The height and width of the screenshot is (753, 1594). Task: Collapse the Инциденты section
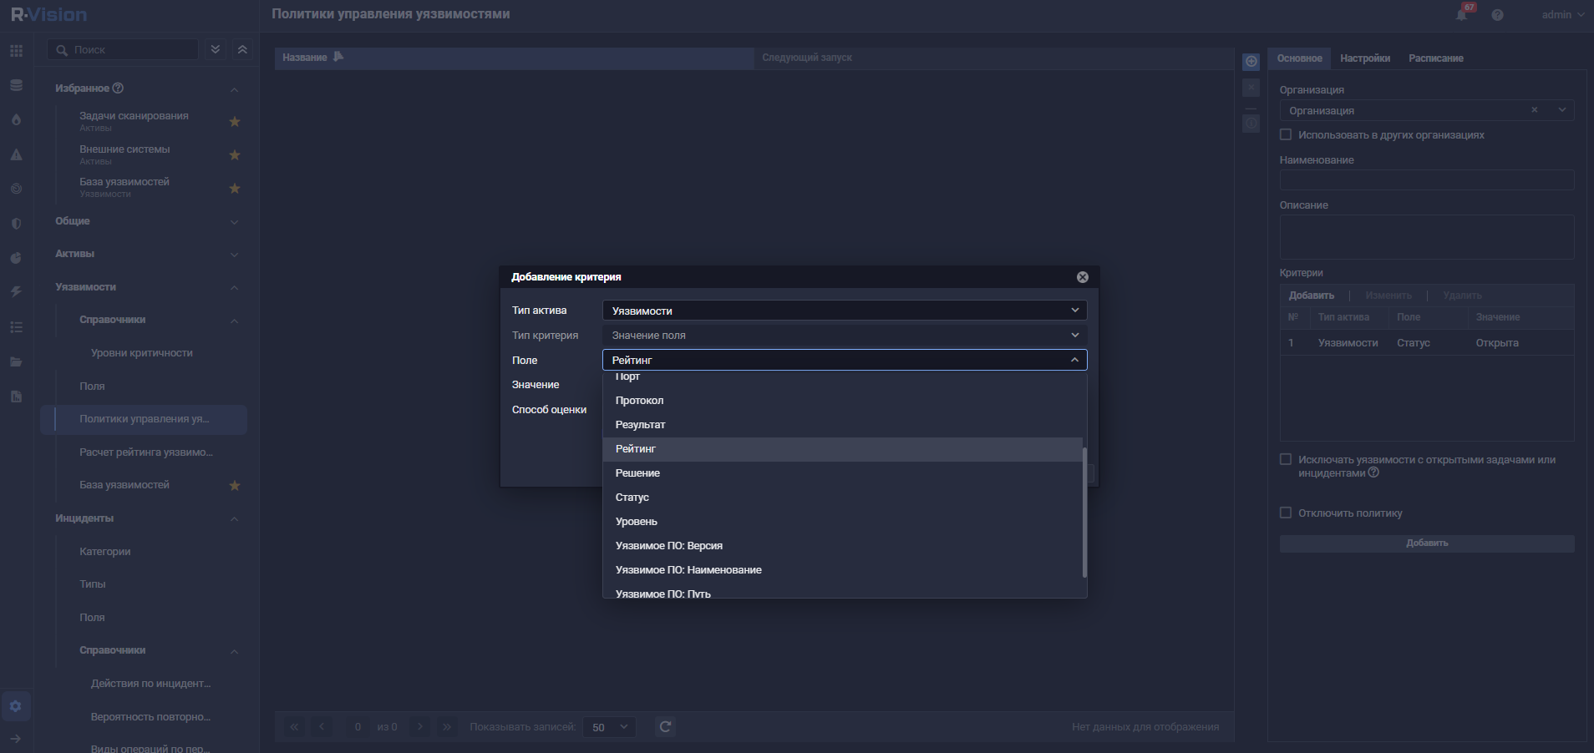tap(235, 519)
